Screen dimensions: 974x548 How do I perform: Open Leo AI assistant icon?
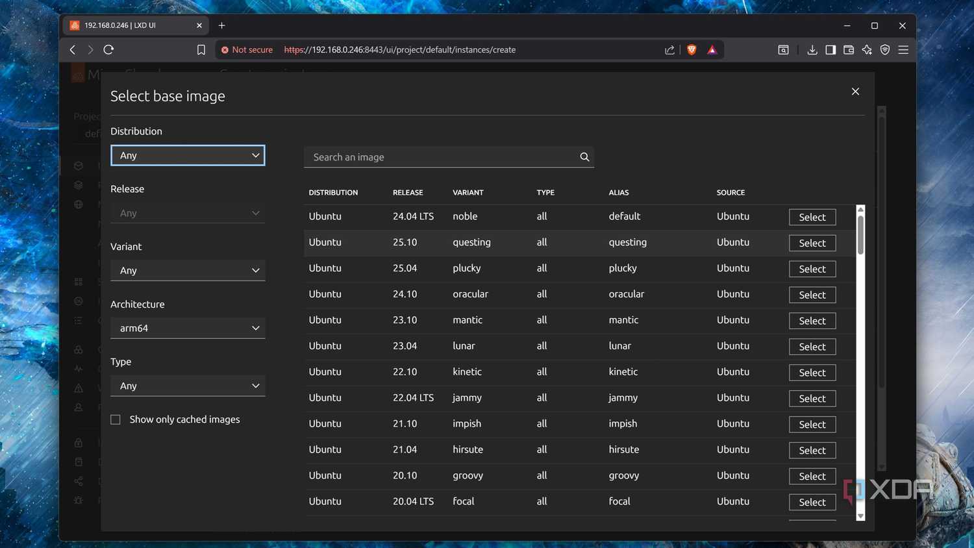tap(867, 50)
